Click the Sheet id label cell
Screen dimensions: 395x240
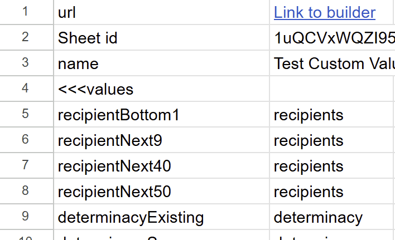coord(161,37)
